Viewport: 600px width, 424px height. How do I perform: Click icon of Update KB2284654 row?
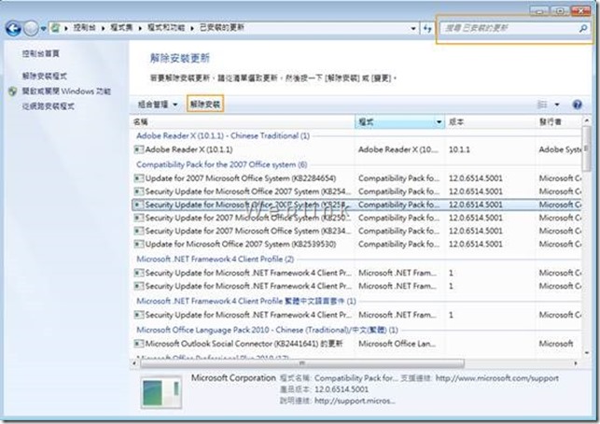tap(139, 178)
